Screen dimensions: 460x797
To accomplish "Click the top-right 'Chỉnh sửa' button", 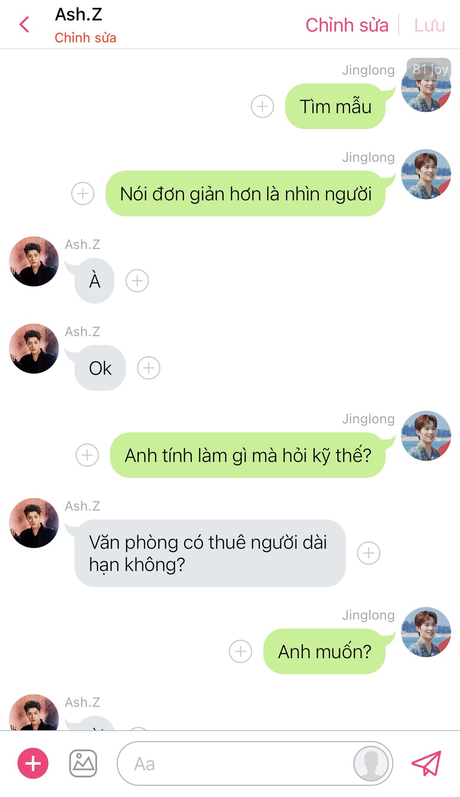I will [x=347, y=25].
